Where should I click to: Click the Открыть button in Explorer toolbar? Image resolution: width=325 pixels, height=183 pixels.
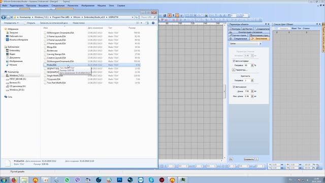[x=29, y=23]
